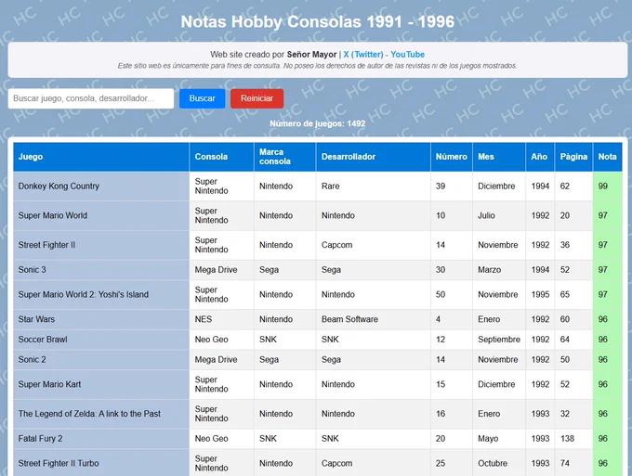Image resolution: width=632 pixels, height=476 pixels.
Task: Click issue number 15 in Super Mario Kart row
Action: [452, 385]
